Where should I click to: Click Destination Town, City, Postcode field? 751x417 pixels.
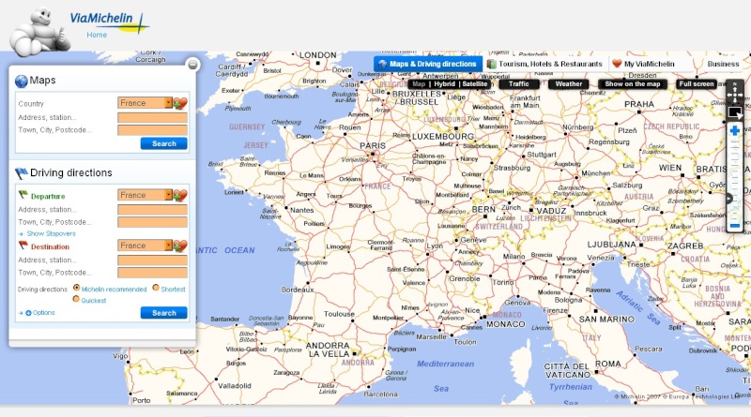click(152, 273)
